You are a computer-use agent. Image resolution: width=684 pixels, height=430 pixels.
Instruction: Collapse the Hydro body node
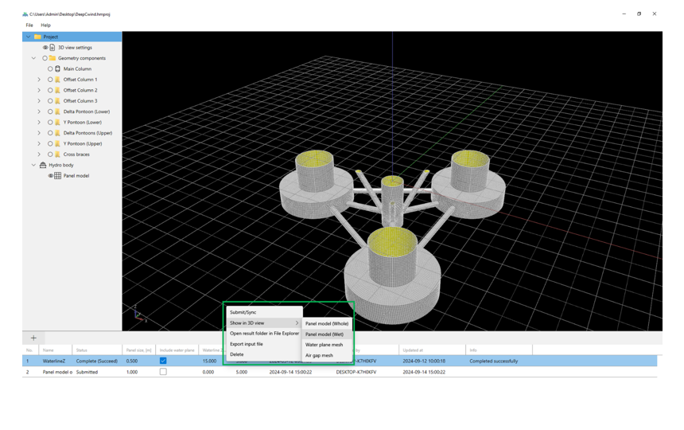33,165
